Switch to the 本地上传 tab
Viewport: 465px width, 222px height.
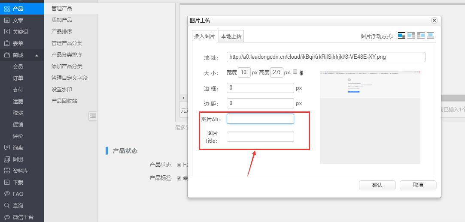pos(231,36)
